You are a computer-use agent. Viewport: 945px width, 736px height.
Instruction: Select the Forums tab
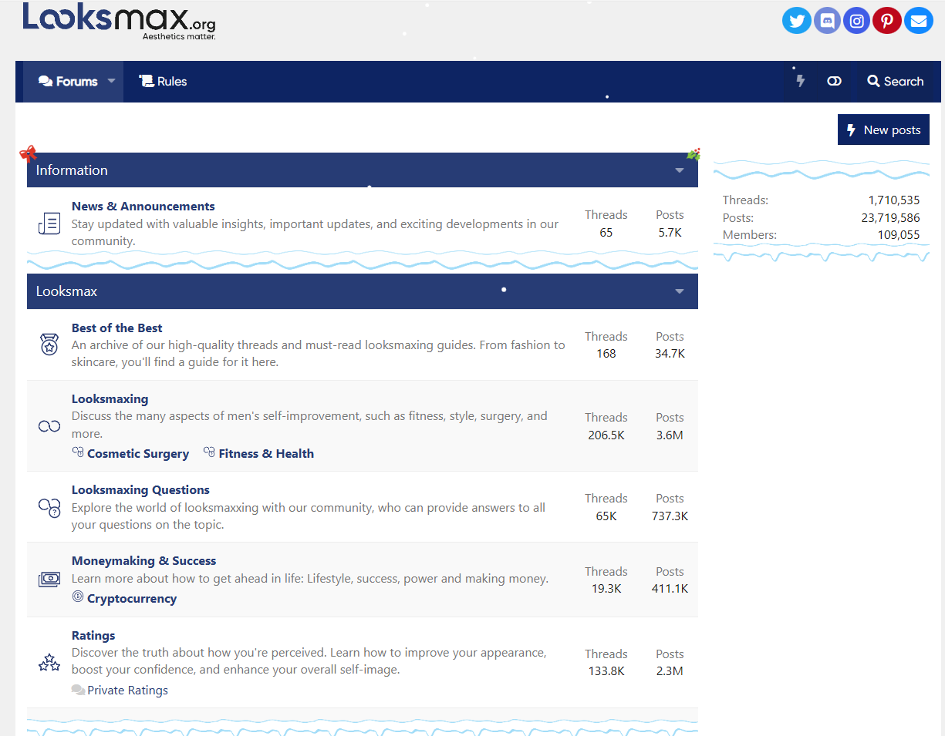click(x=68, y=81)
